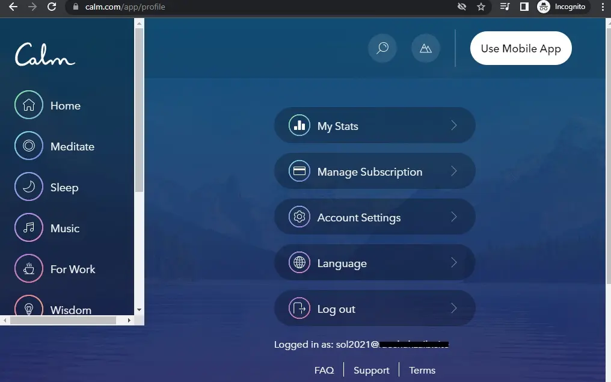Open the FAQ link
The height and width of the screenshot is (382, 611).
324,370
